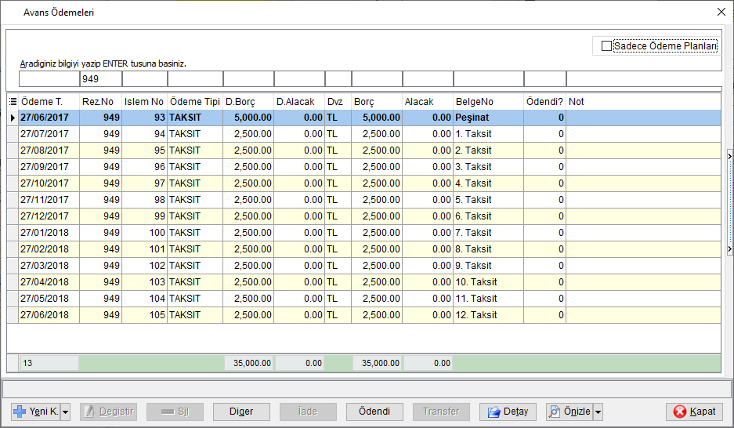
Task: Close the dialog with Kapat button
Action: [x=695, y=412]
